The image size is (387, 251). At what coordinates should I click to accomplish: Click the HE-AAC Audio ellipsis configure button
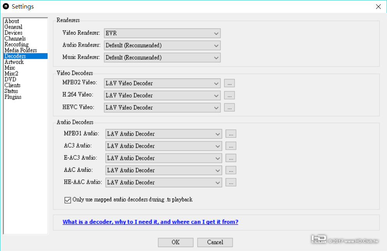pyautogui.click(x=231, y=183)
